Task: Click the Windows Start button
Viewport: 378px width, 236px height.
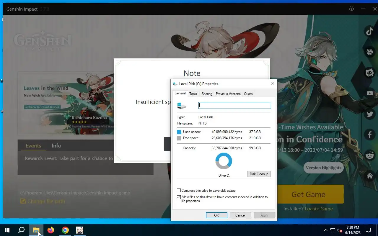Action: click(x=7, y=230)
